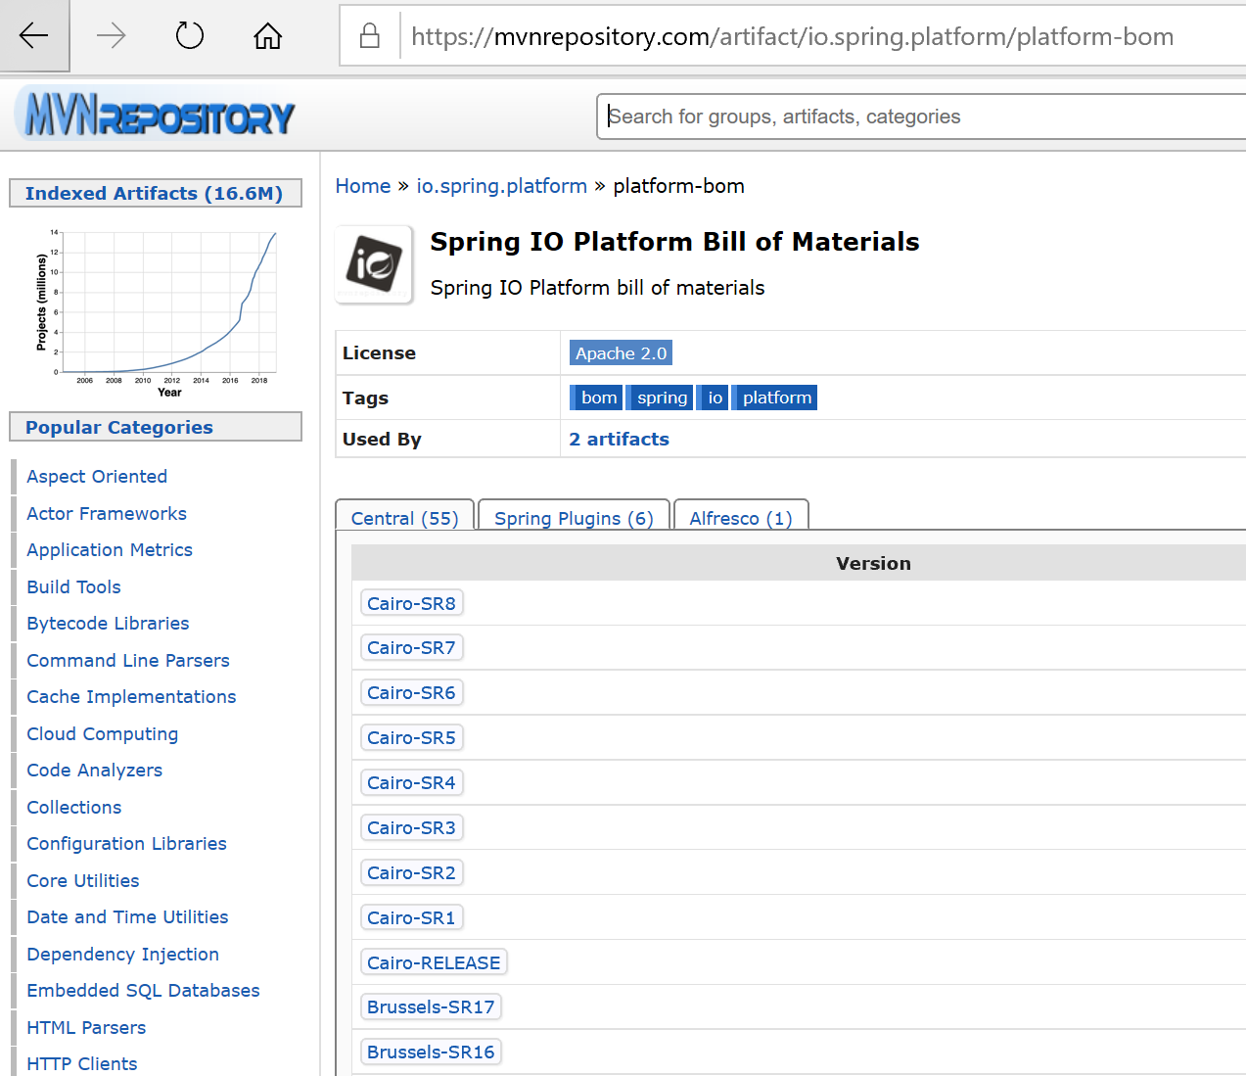Screen dimensions: 1246x1076
Task: Switch to the Spring Plugins (6) tab
Action: pos(574,518)
